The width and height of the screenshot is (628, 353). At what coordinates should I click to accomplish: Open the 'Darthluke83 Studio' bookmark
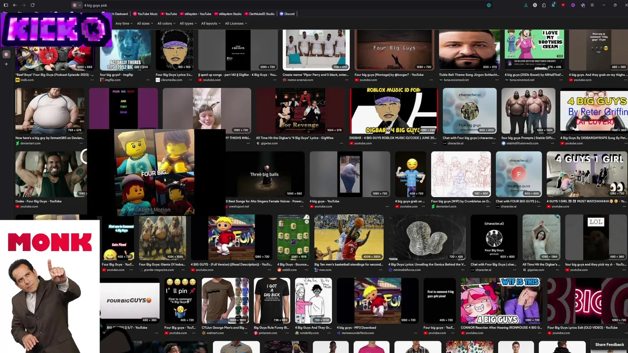pyautogui.click(x=260, y=14)
